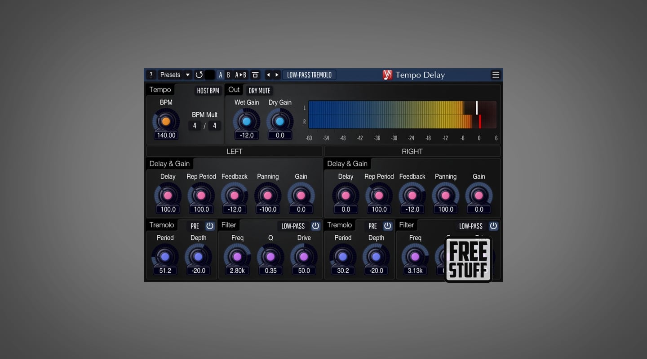Viewport: 647px width, 359px height.
Task: Click the left Gain knob
Action: [x=301, y=196]
